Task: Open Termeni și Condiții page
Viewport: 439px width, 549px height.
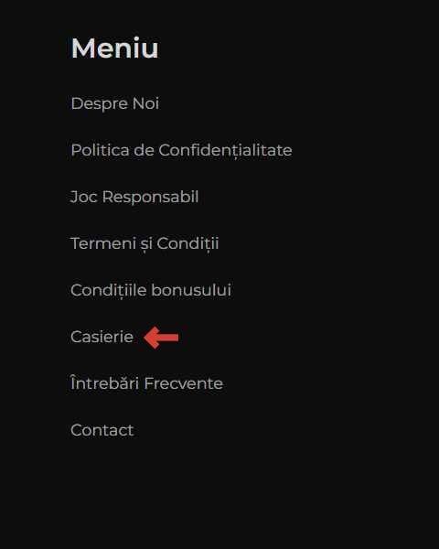Action: pos(145,244)
